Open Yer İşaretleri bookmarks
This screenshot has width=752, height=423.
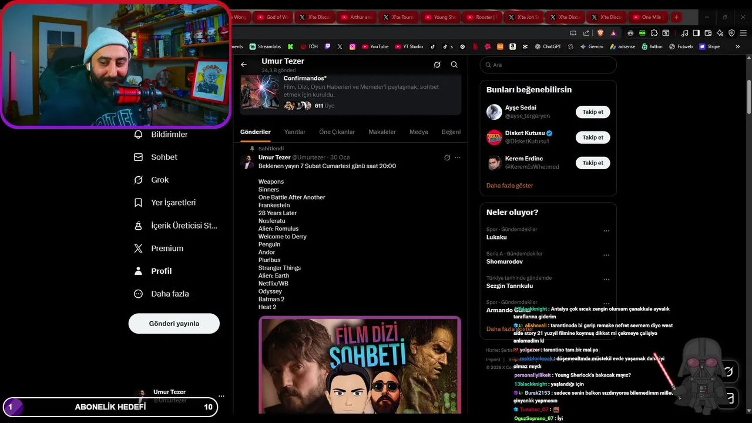tap(165, 203)
